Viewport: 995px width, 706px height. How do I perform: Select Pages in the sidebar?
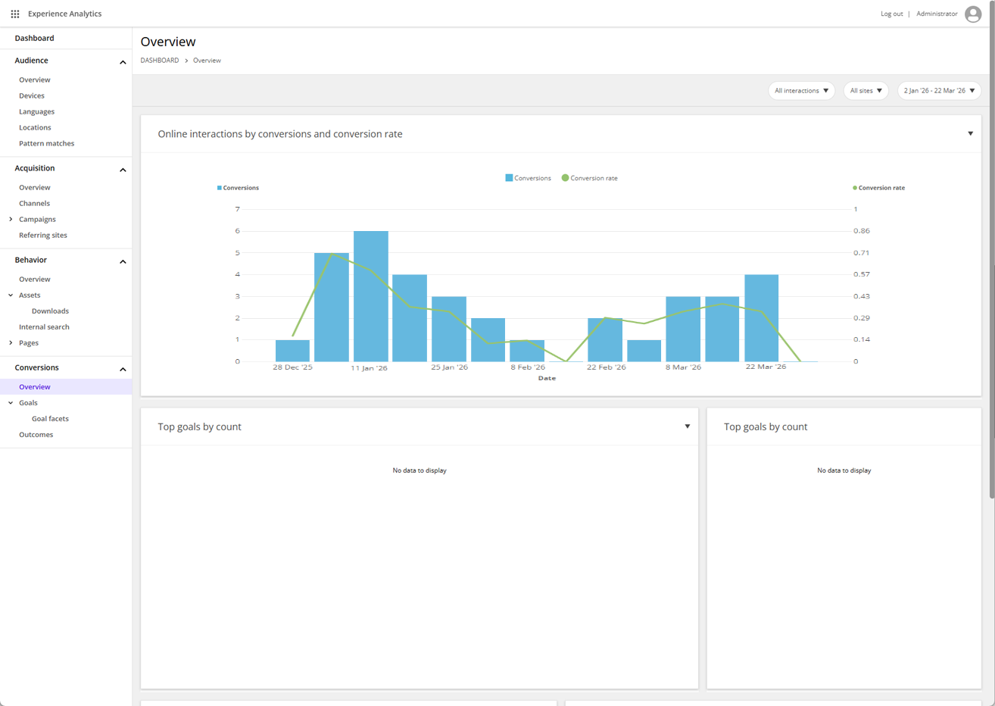(x=29, y=342)
